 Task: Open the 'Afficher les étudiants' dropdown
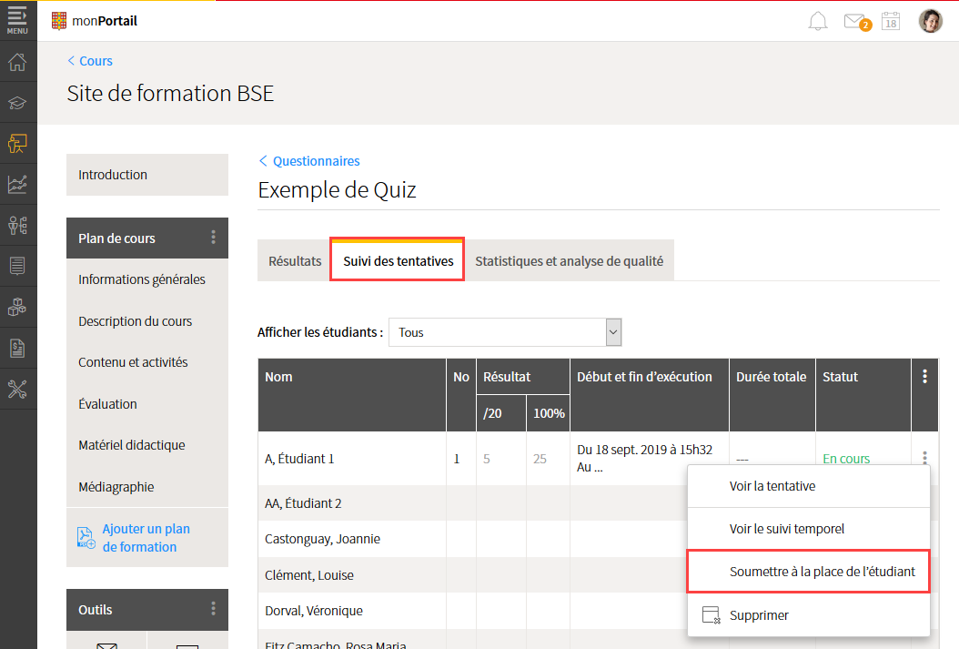(505, 332)
